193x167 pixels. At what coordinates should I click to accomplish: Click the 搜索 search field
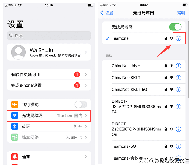click(x=49, y=35)
